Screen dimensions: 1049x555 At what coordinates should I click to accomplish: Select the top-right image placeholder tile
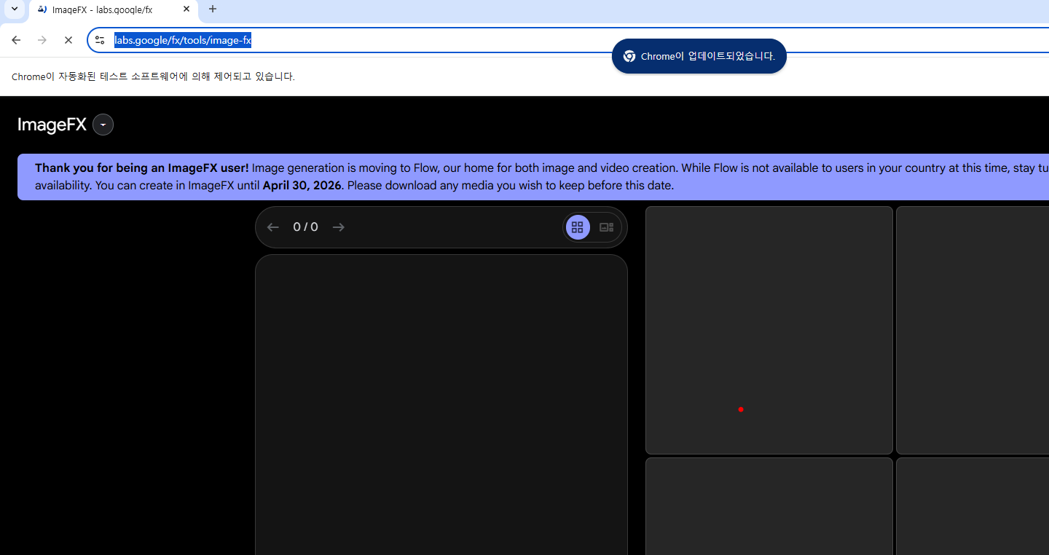[972, 330]
